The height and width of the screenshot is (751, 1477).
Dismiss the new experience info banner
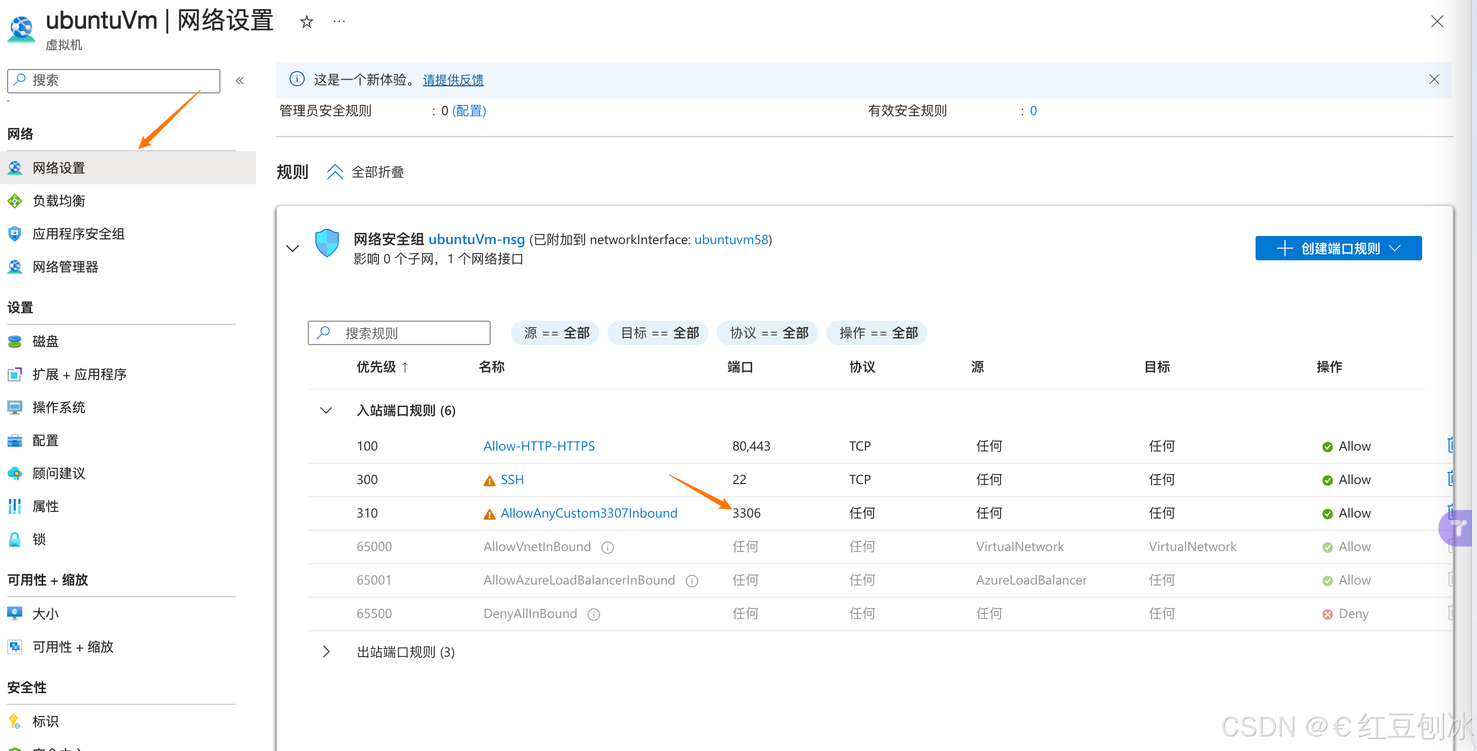[1433, 80]
